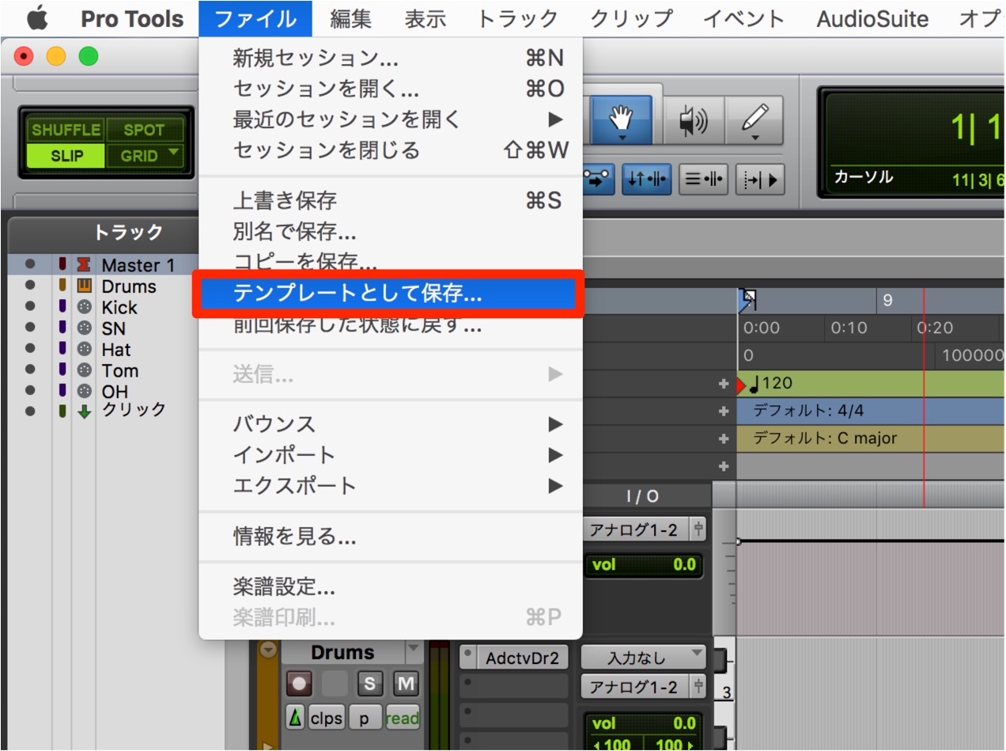Click the トラック list header

[127, 233]
